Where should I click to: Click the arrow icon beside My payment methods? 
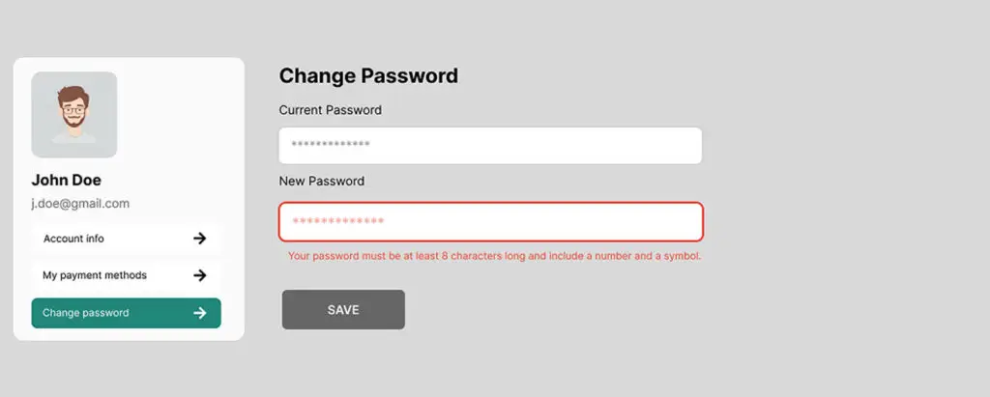pyautogui.click(x=199, y=275)
